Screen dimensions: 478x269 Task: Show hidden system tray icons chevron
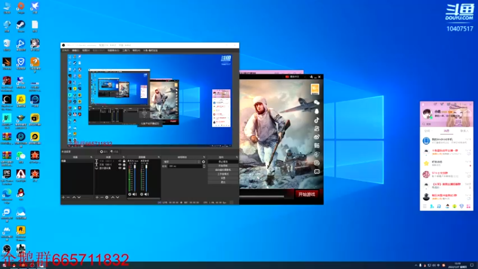click(x=416, y=265)
